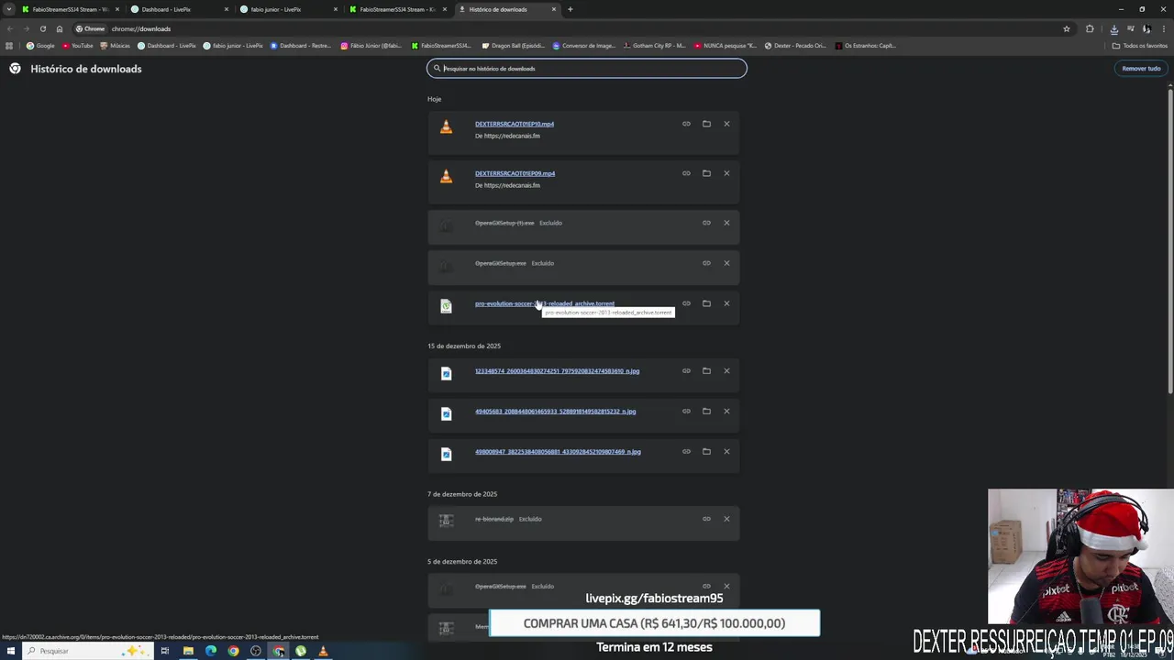
Task: Open Conversor de Image bookmark
Action: [583, 45]
